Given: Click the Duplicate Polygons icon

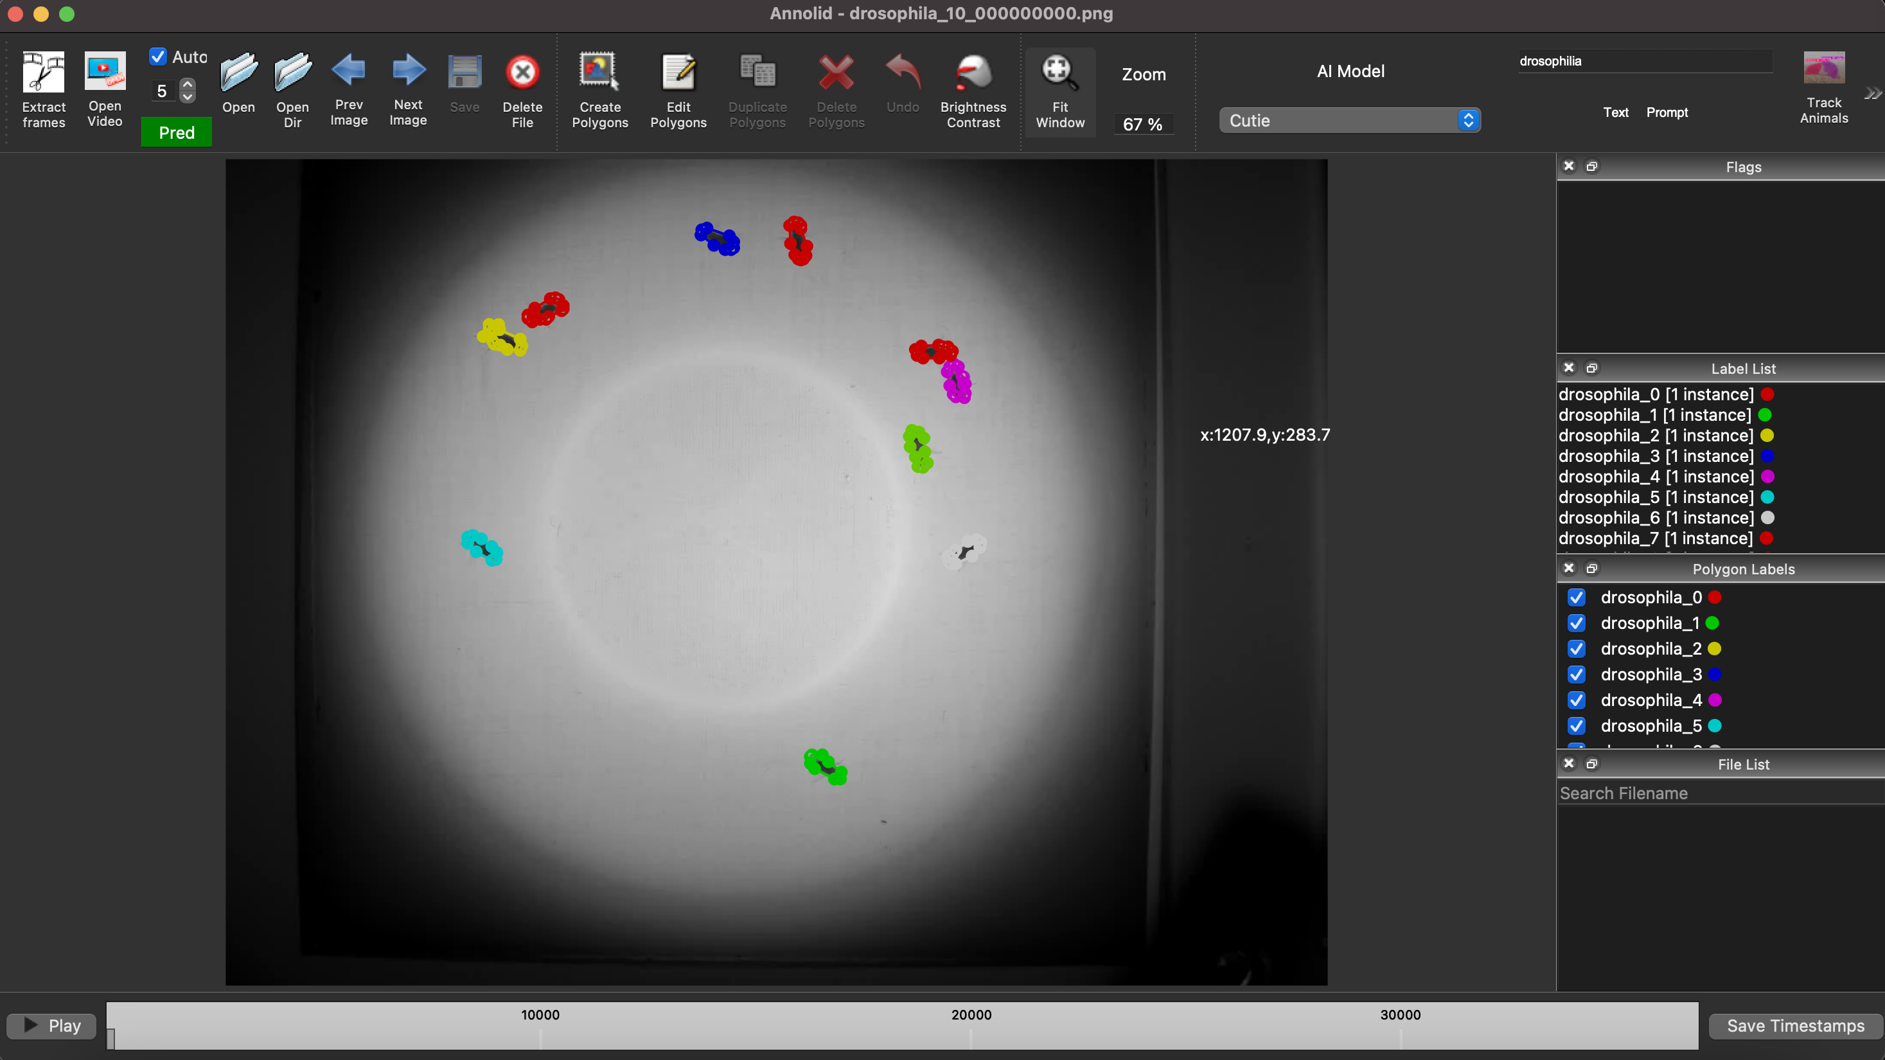Looking at the screenshot, I should tap(758, 80).
